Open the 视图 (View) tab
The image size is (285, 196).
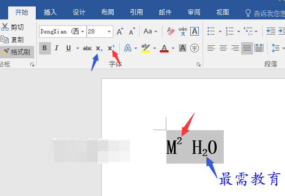click(223, 12)
